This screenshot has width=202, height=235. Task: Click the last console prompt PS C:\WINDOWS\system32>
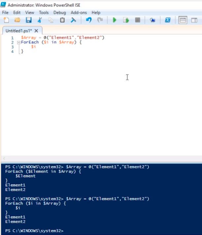(34, 231)
